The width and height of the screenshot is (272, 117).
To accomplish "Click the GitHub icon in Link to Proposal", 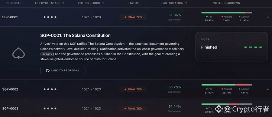I will (x=48, y=70).
